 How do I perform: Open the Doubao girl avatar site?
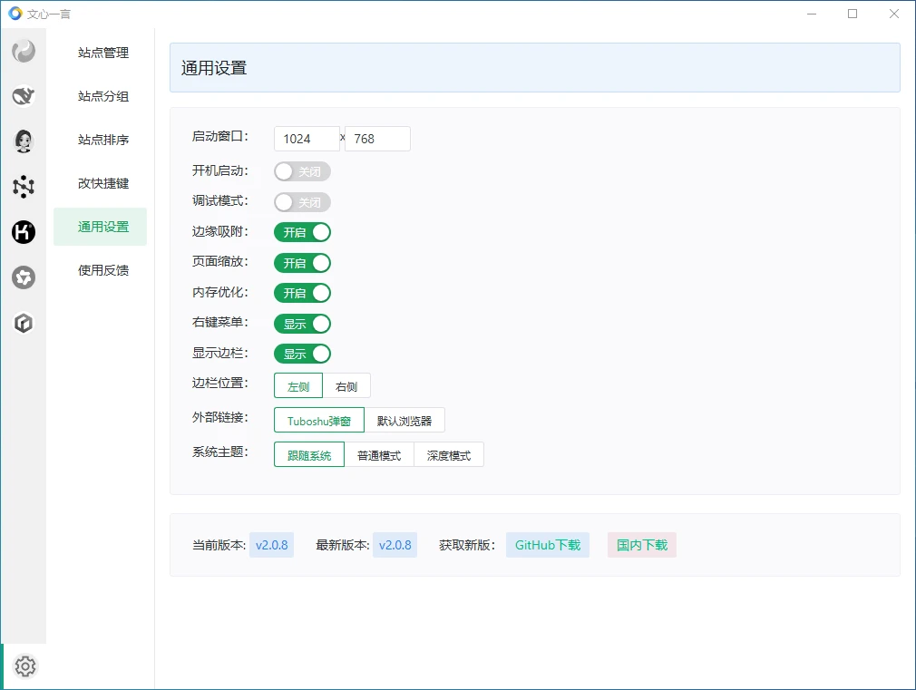click(x=24, y=141)
